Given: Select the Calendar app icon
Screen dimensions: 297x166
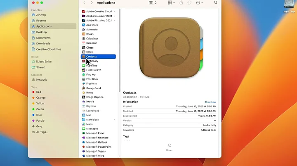Looking at the screenshot, I should [x=83, y=43].
